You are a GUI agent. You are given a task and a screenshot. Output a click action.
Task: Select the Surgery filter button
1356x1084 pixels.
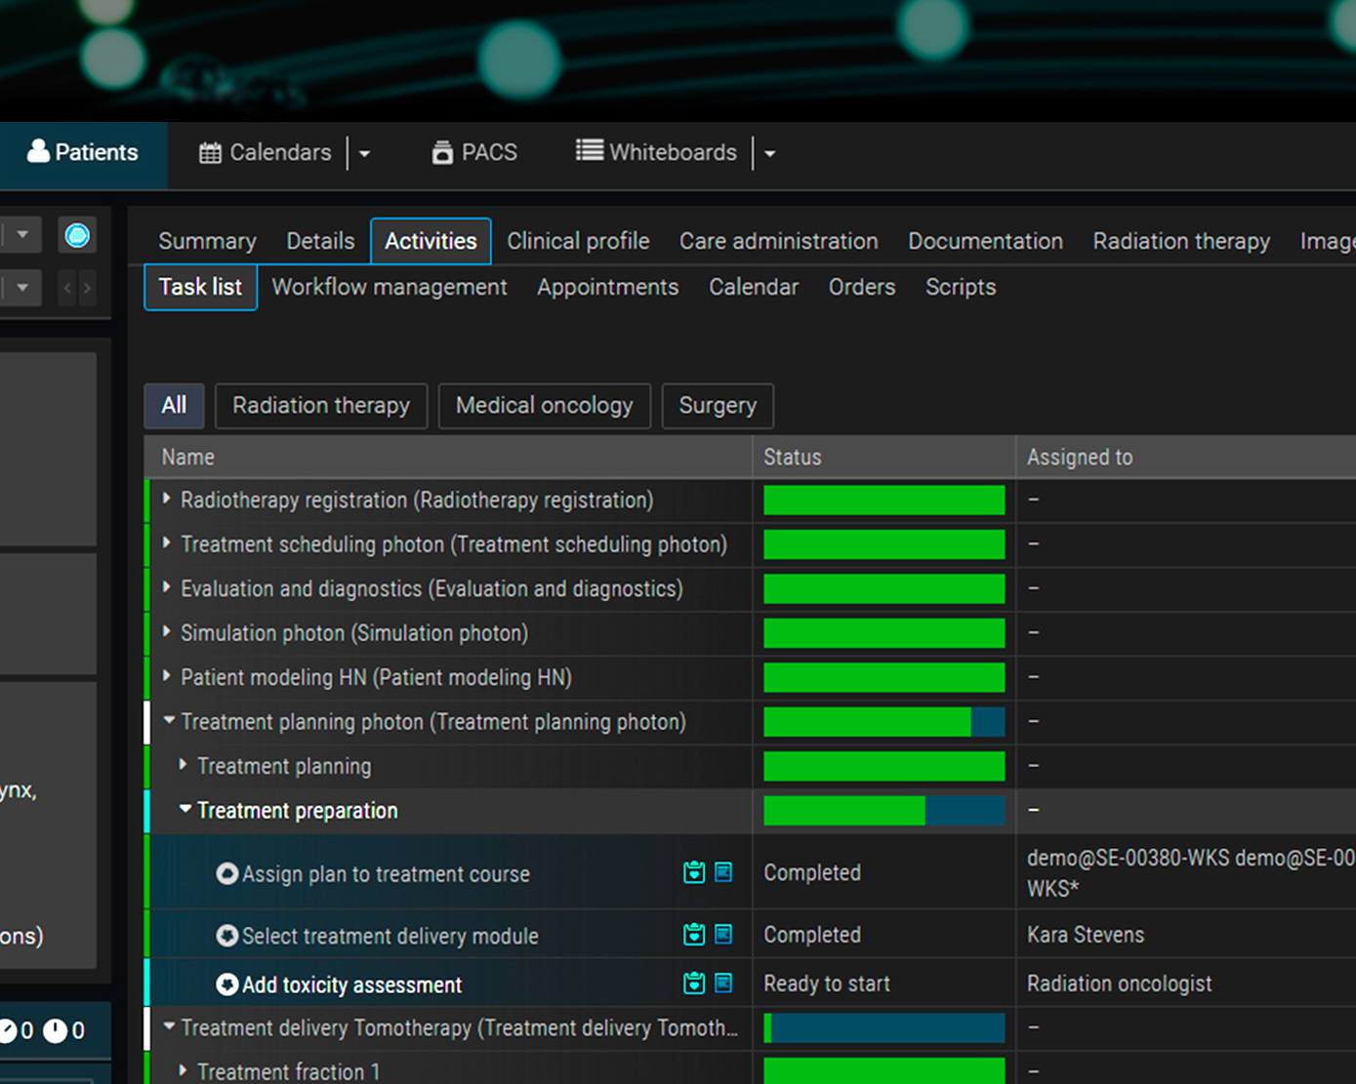(x=718, y=406)
